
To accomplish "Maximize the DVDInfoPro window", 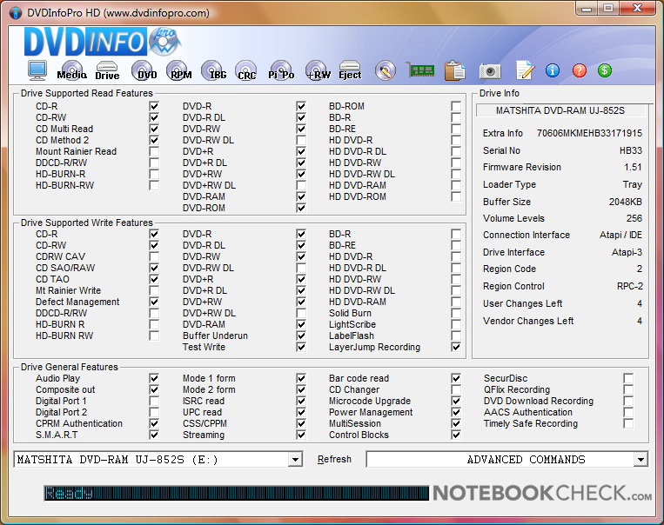I will (x=608, y=9).
